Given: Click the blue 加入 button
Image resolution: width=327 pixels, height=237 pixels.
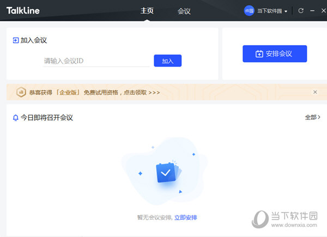Looking at the screenshot, I should pos(168,61).
